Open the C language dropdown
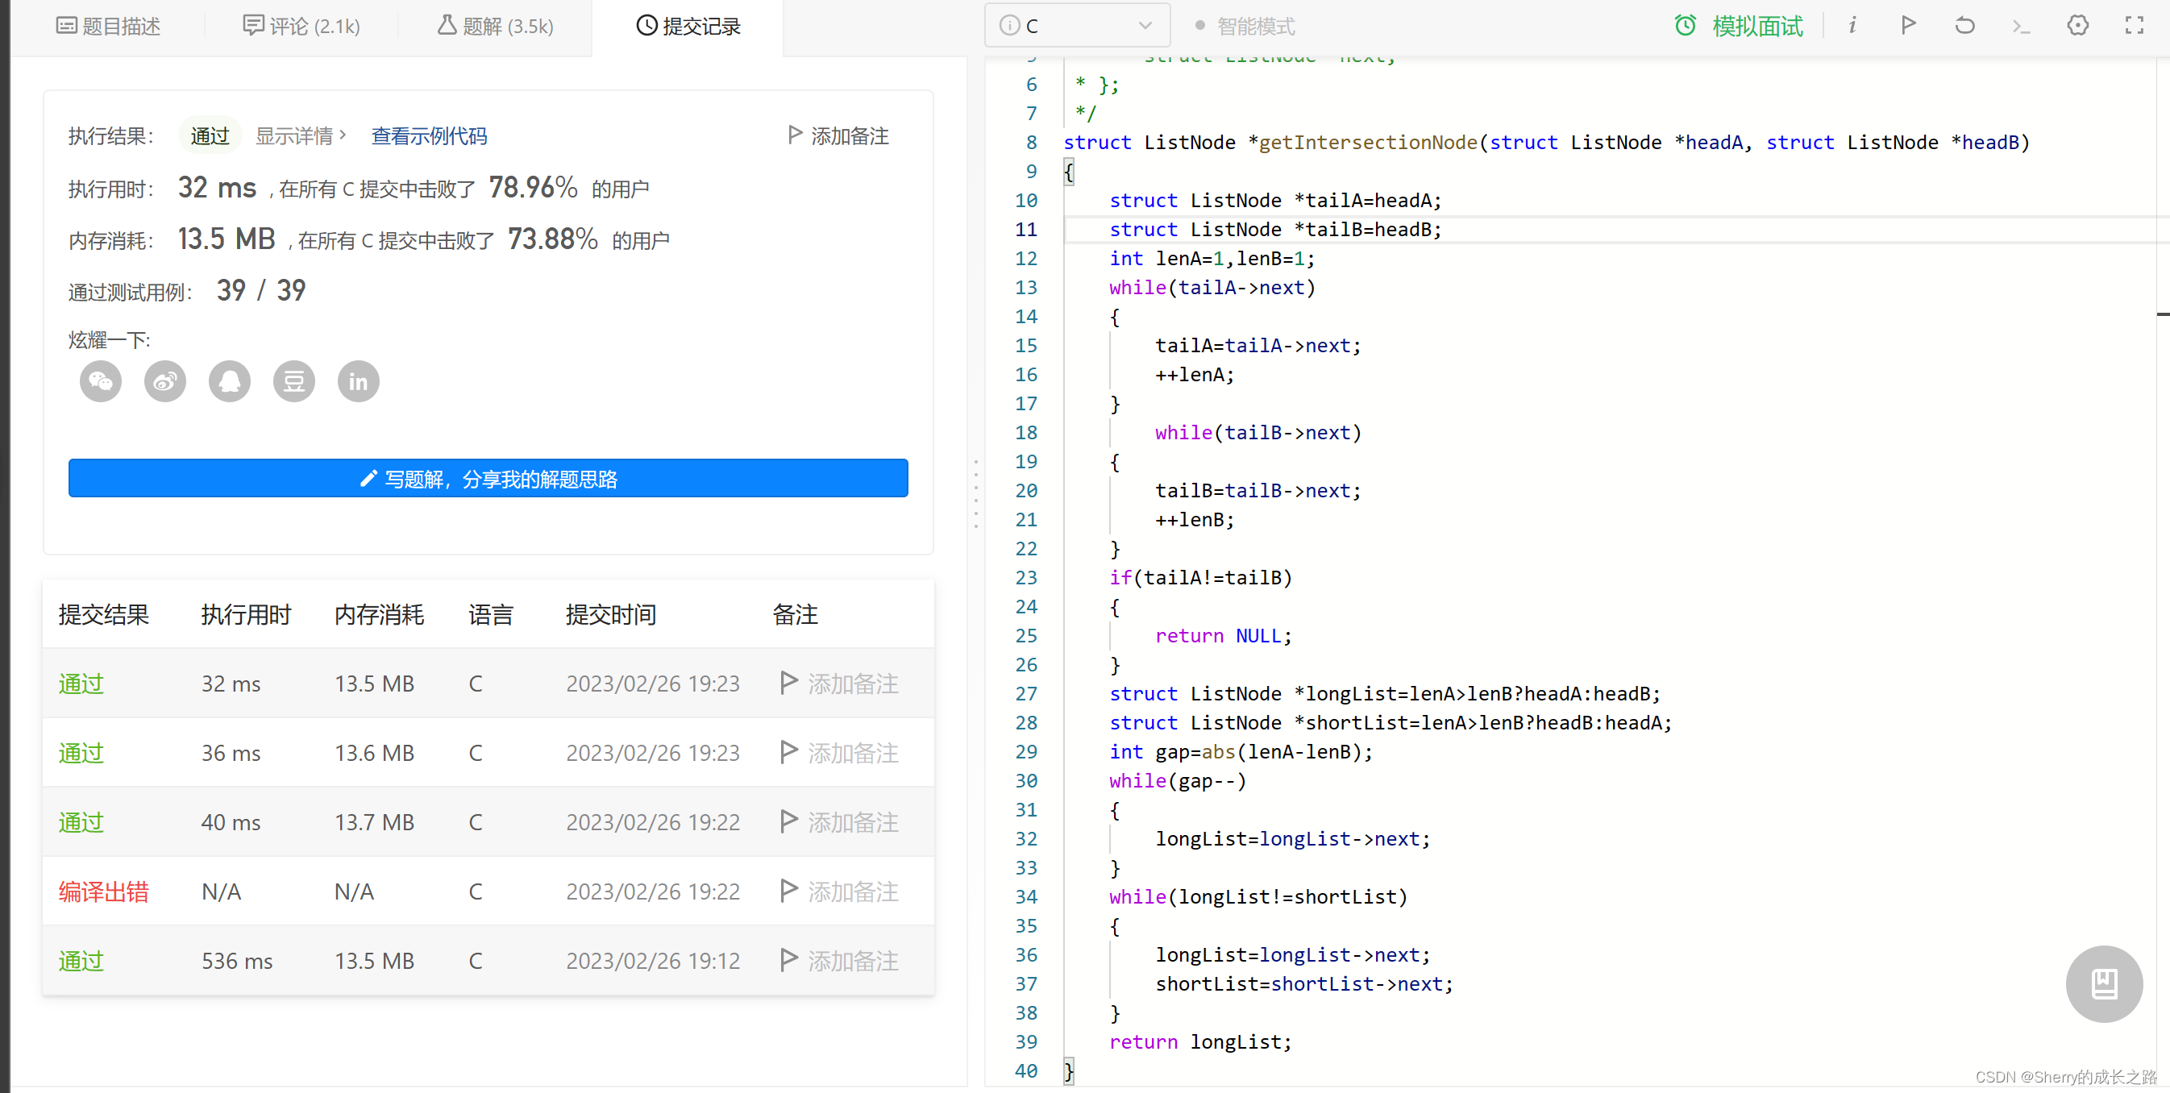 [x=1077, y=25]
